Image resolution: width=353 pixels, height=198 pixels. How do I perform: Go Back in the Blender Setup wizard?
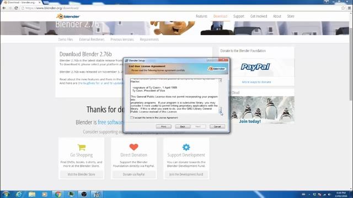click(x=183, y=127)
